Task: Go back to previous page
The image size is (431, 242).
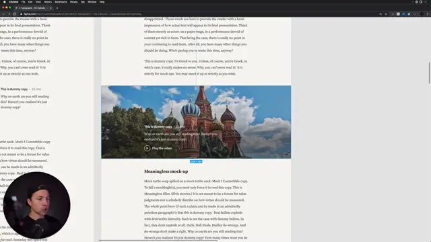Action: (x=3, y=13)
